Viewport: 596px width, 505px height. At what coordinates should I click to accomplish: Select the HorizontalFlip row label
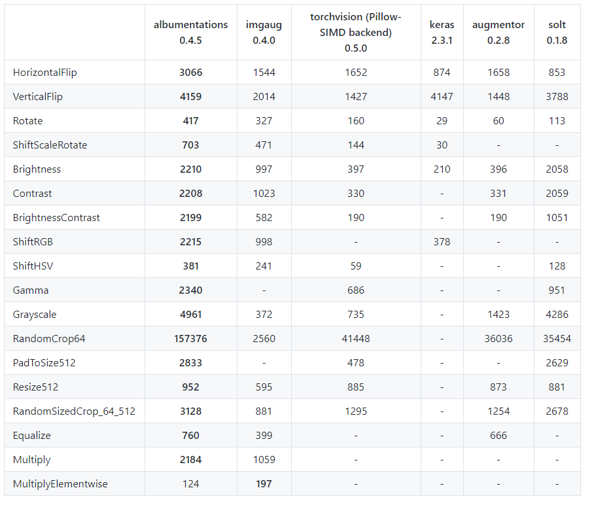[44, 73]
